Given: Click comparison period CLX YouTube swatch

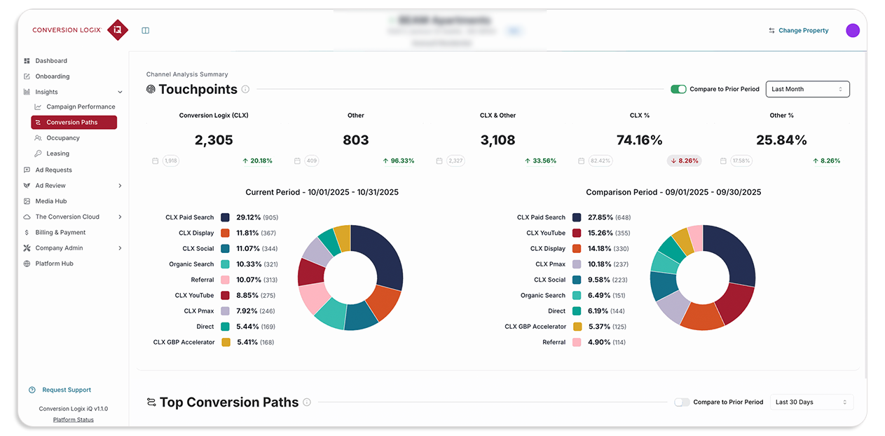Looking at the screenshot, I should point(577,233).
